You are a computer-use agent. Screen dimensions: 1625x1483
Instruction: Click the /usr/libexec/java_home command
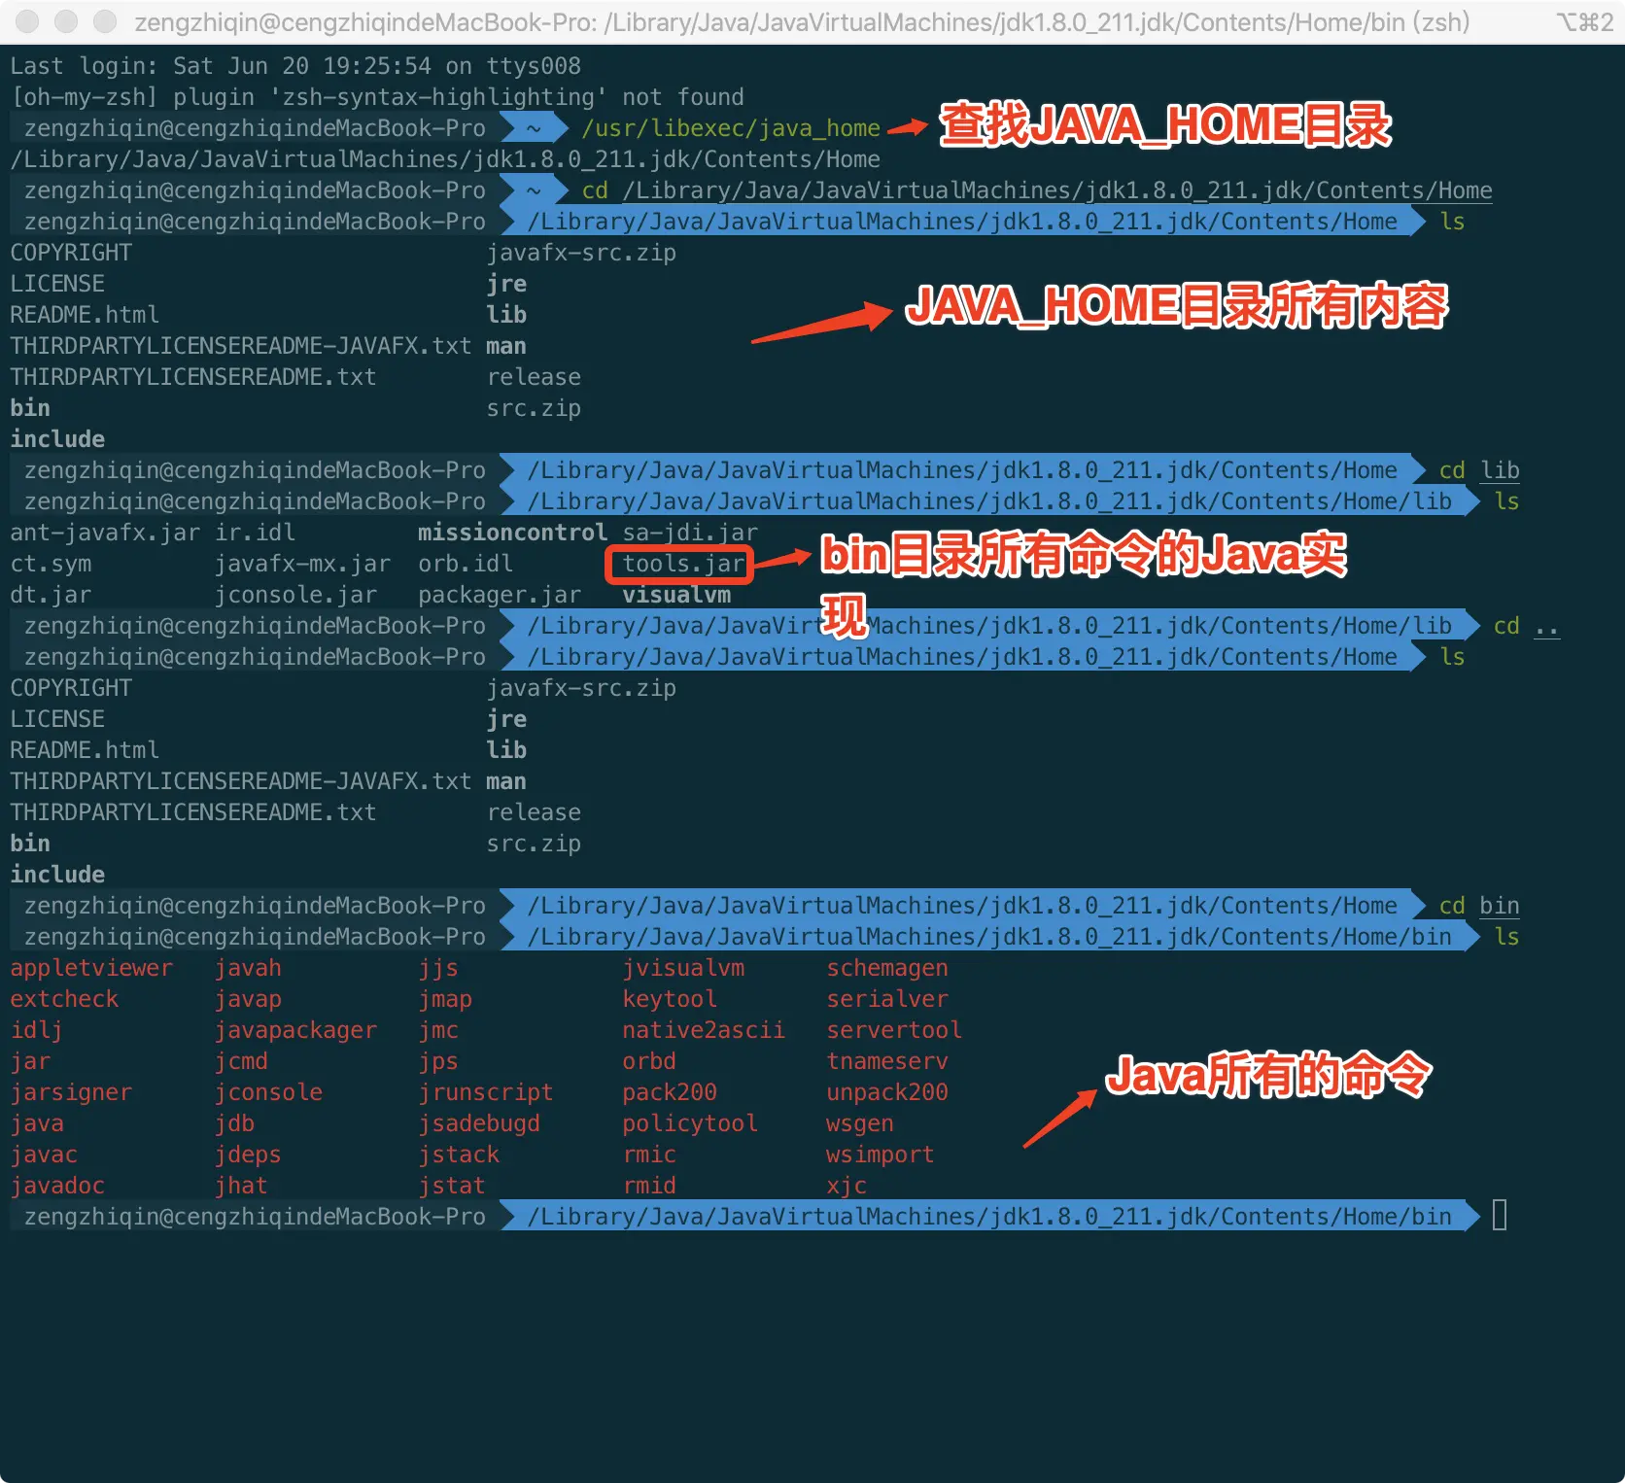point(731,128)
